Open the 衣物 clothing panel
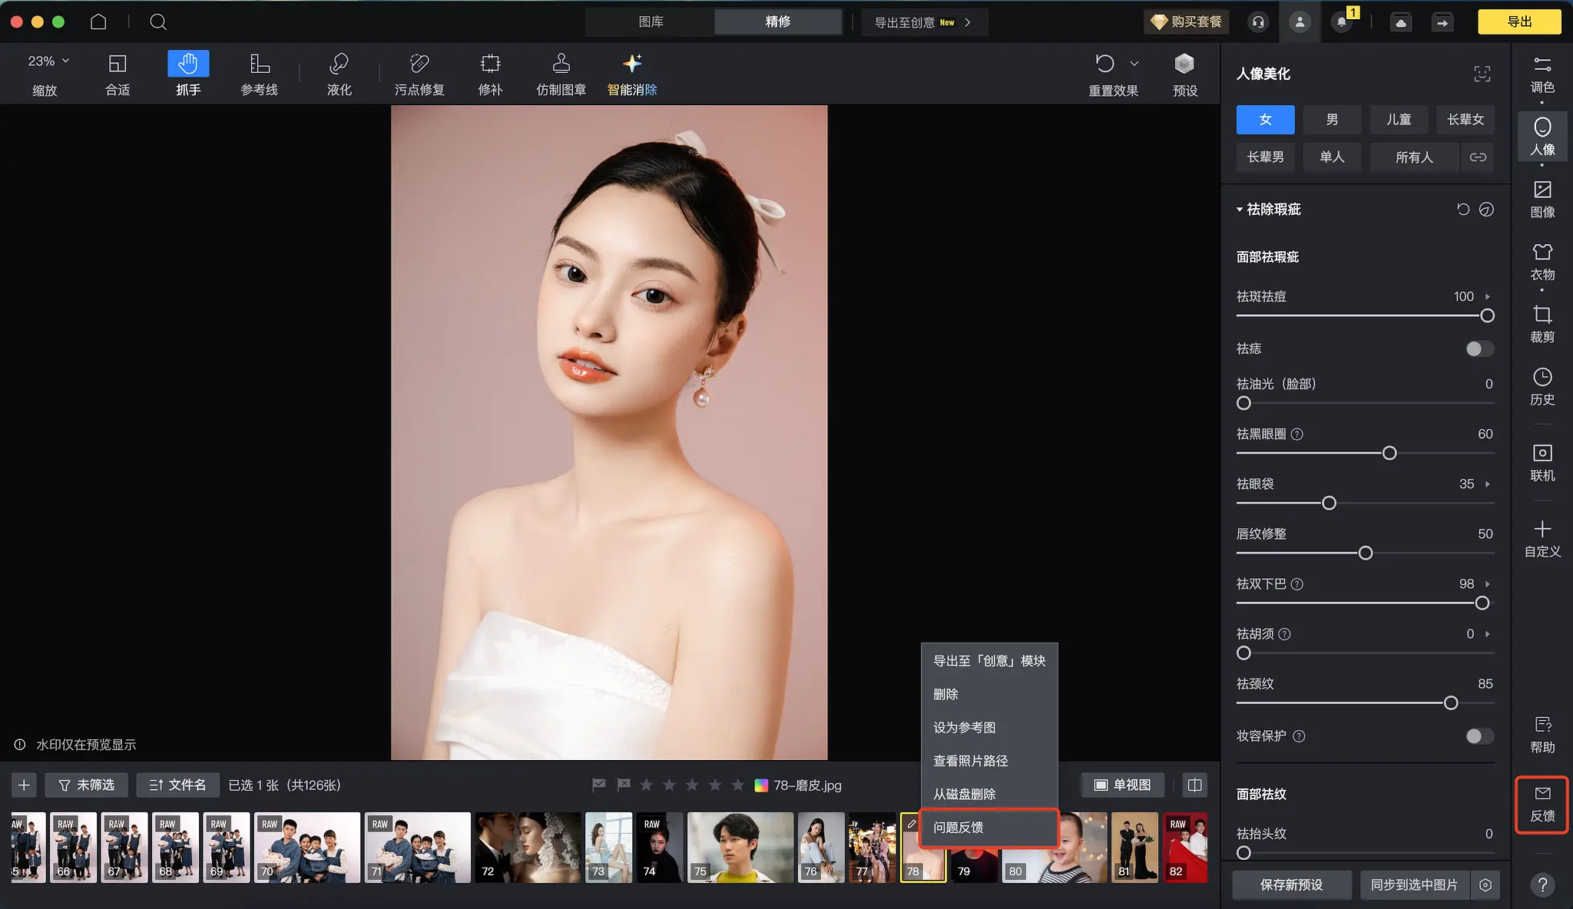This screenshot has width=1573, height=909. [x=1542, y=262]
